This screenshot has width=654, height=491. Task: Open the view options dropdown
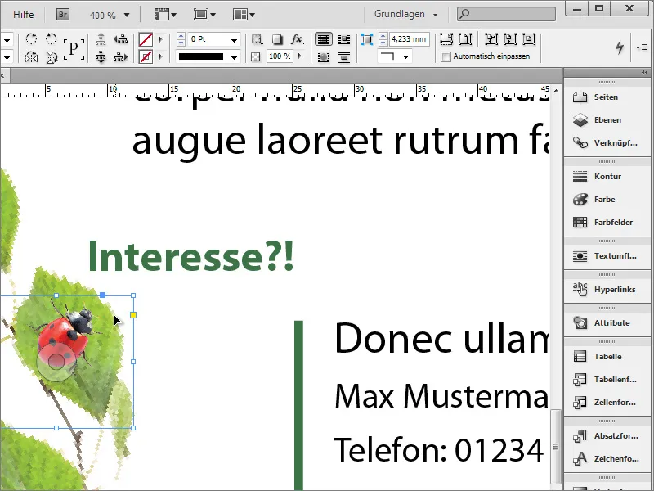click(x=165, y=15)
